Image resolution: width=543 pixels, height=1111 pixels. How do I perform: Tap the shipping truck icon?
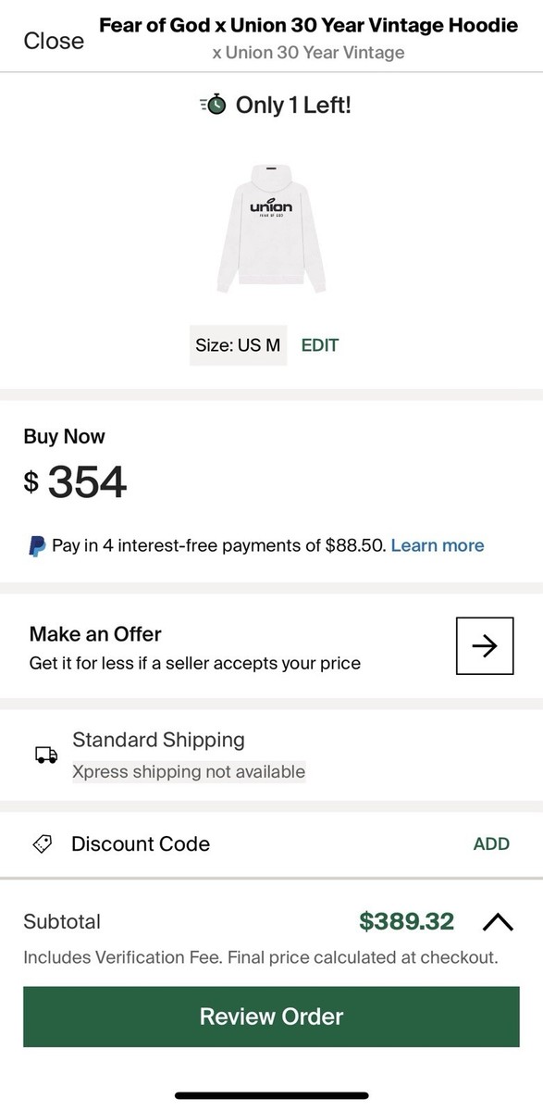45,755
